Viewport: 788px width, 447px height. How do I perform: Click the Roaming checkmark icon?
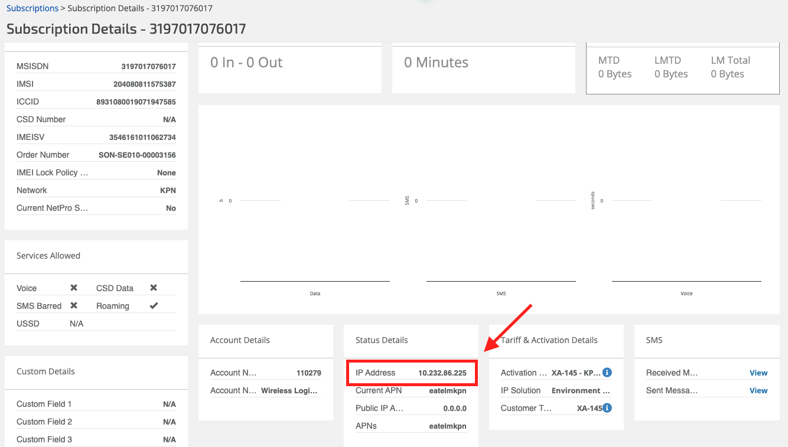pos(154,306)
